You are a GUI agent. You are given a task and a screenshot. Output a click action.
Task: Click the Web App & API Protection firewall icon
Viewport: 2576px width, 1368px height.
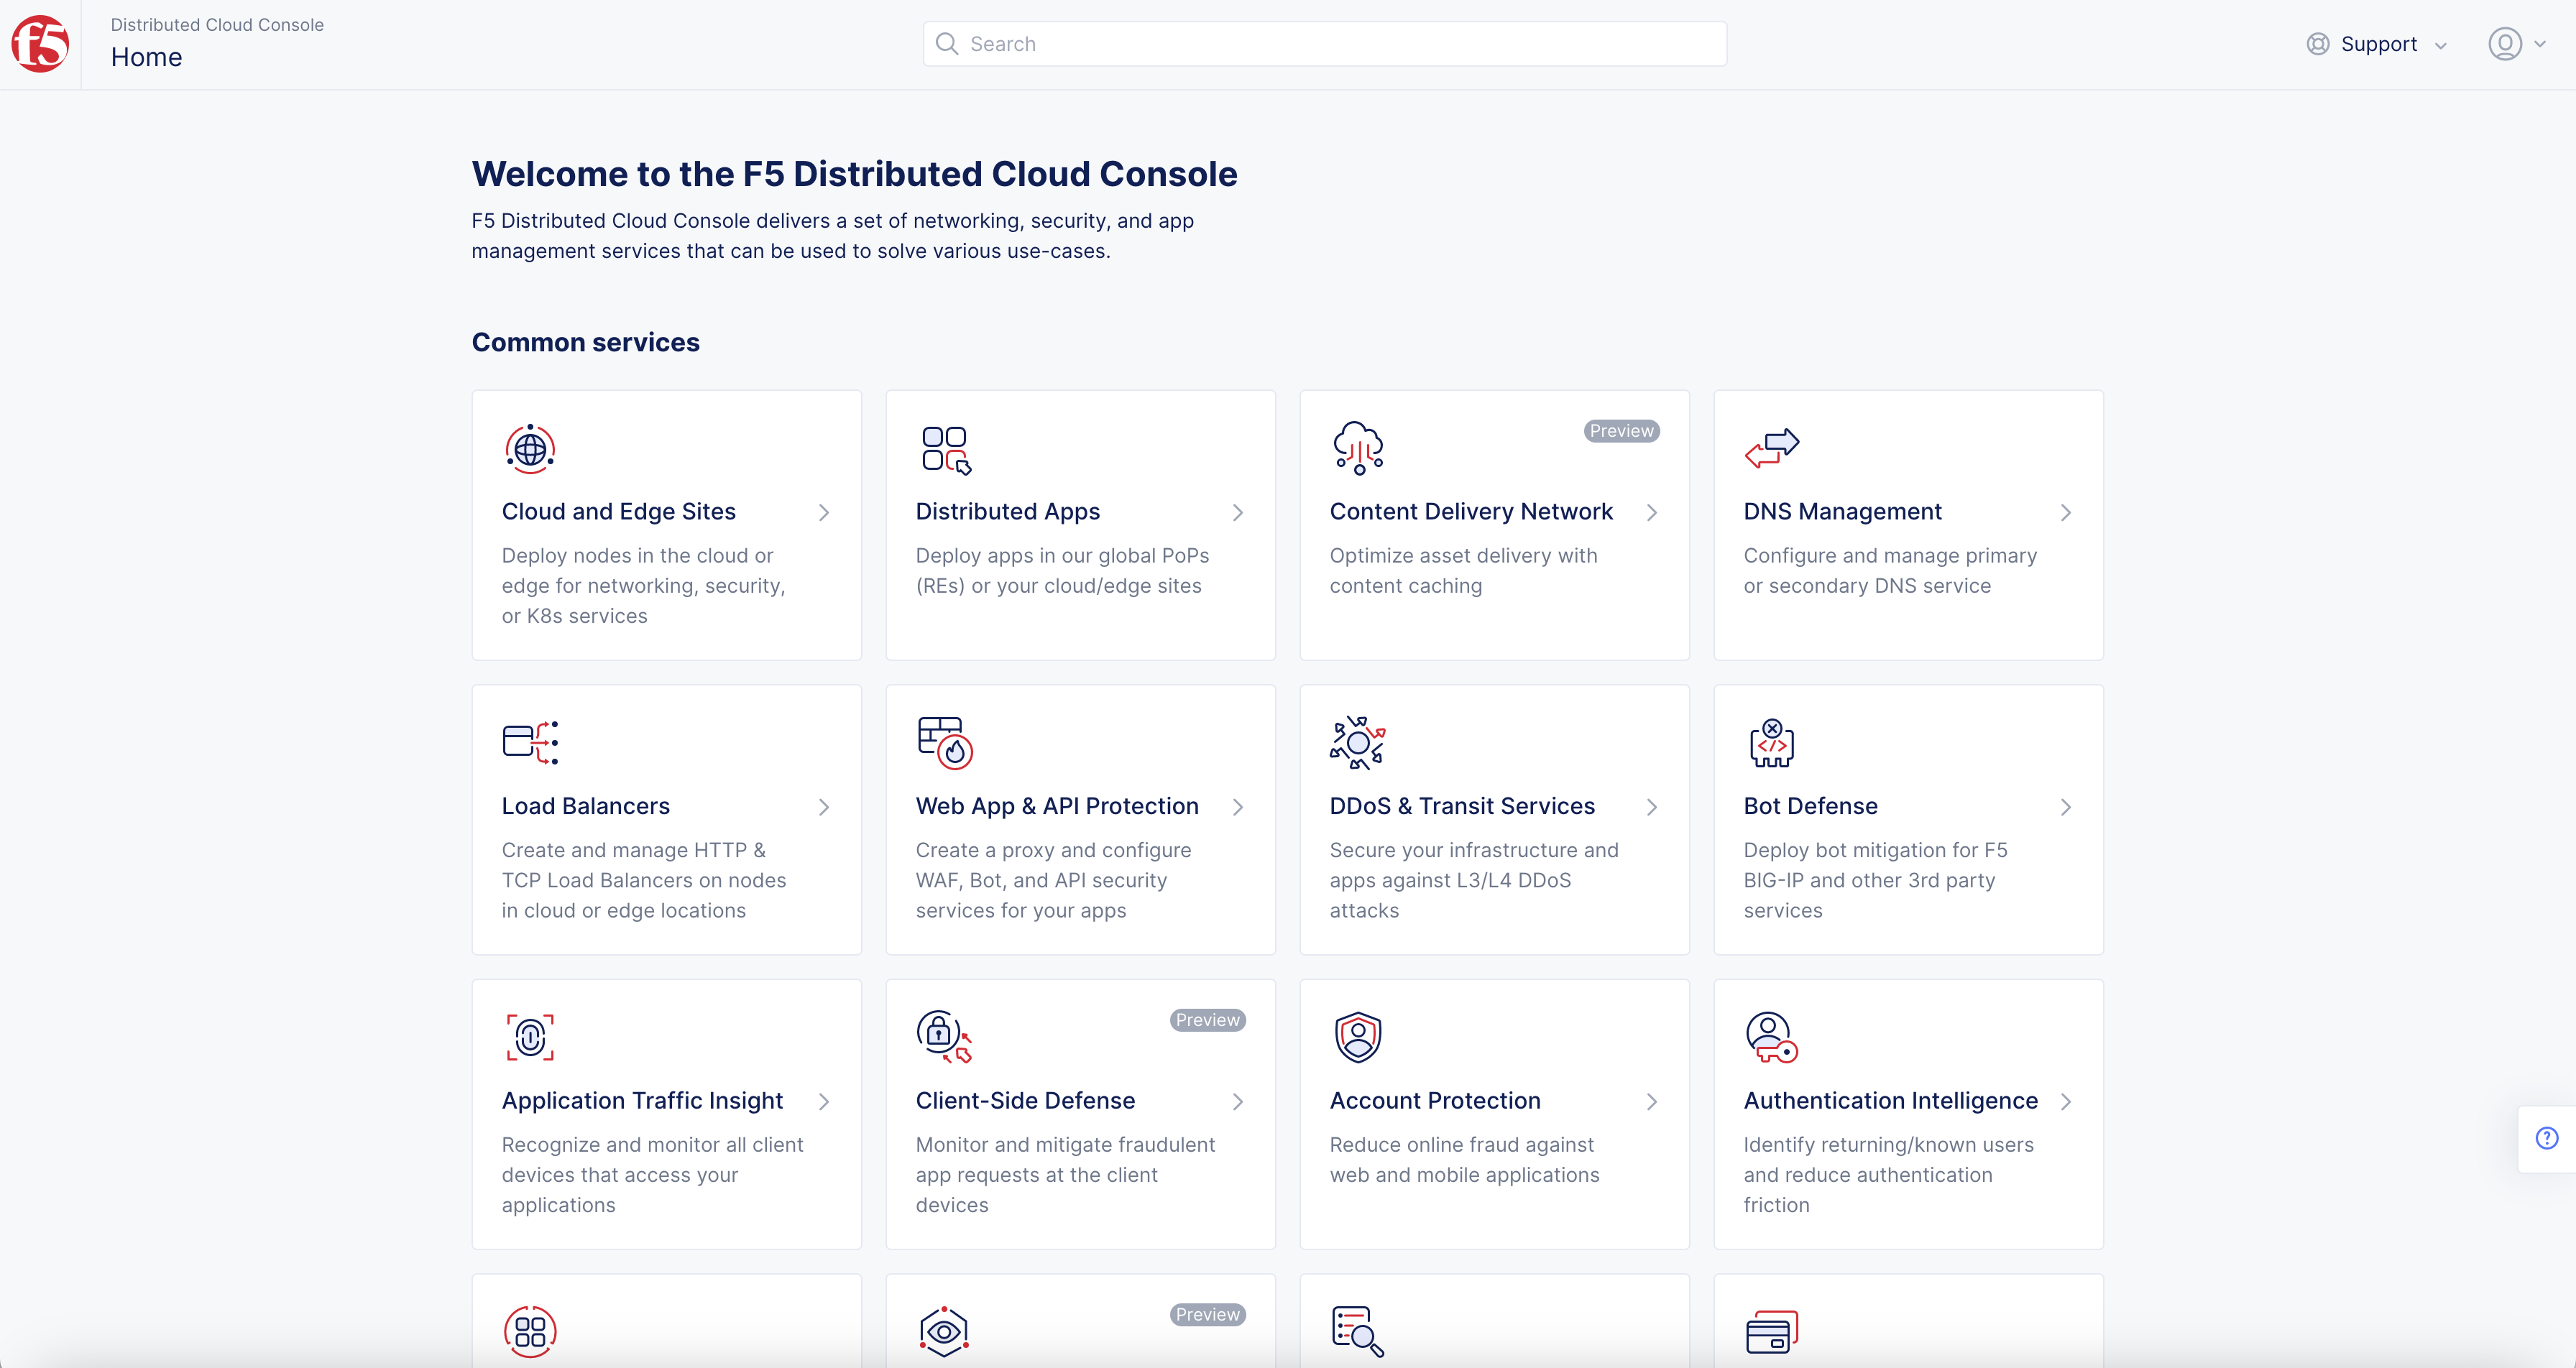[x=945, y=743]
